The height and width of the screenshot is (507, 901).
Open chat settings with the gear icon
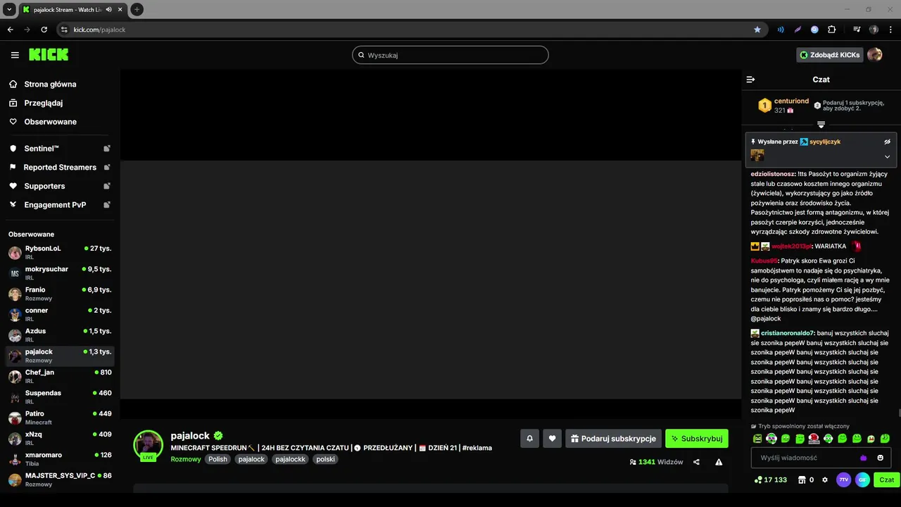(825, 480)
